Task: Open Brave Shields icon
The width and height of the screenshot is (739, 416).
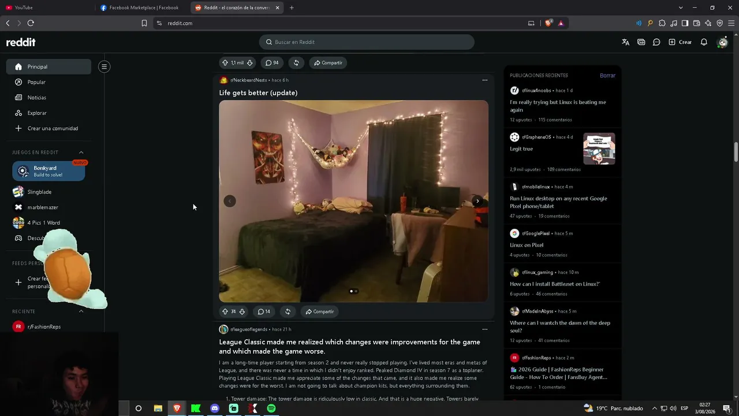Action: click(x=548, y=23)
